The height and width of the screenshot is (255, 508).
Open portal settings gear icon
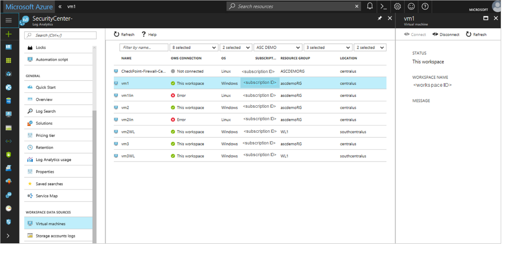point(397,6)
